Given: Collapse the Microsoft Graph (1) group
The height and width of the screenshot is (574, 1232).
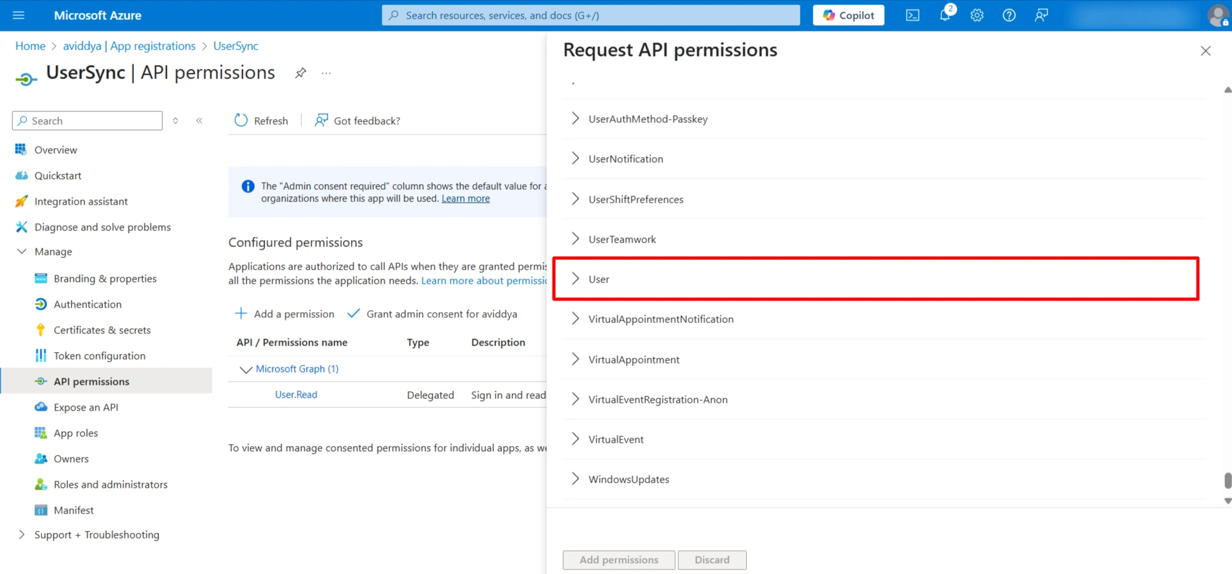Looking at the screenshot, I should coord(245,369).
